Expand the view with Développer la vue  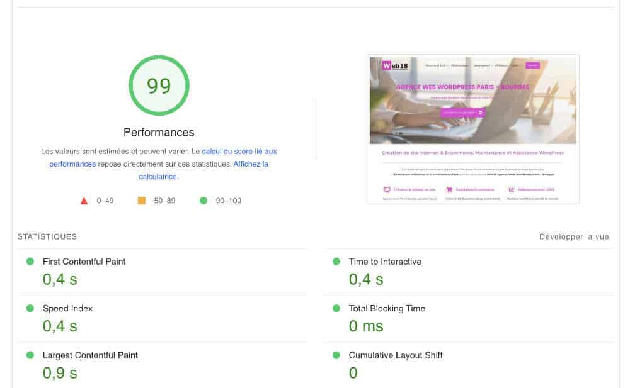574,236
